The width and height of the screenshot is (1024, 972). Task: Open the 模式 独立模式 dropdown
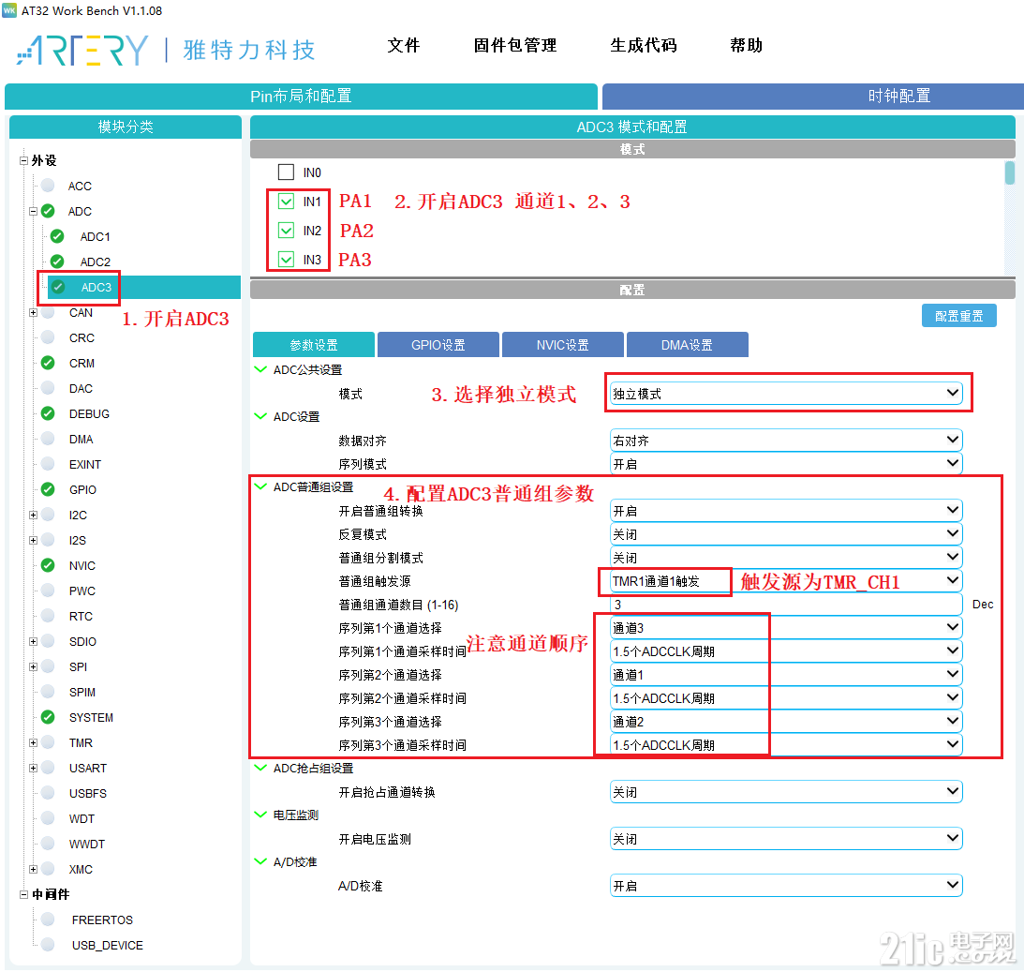(786, 394)
